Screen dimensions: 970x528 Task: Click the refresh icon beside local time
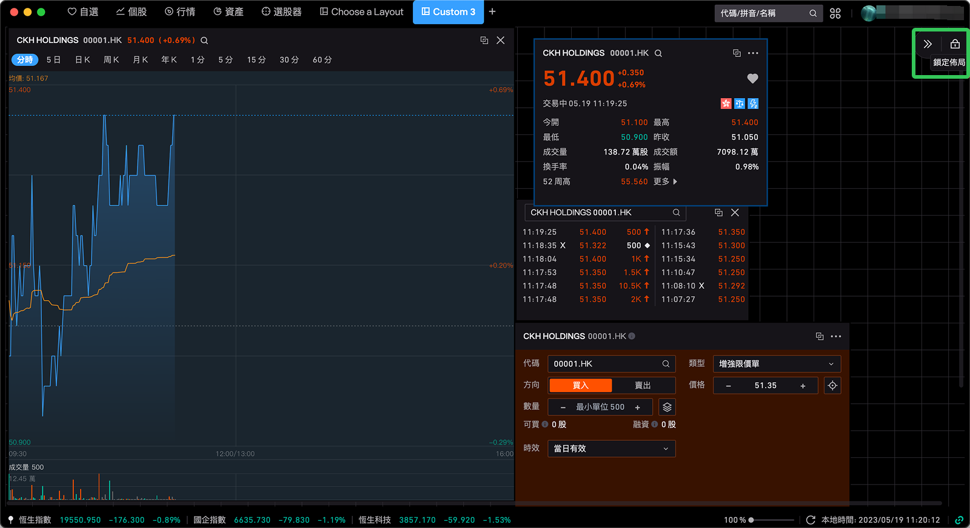coord(811,520)
